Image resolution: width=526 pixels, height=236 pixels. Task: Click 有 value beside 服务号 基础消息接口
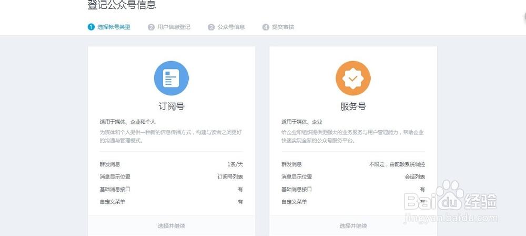(x=422, y=189)
